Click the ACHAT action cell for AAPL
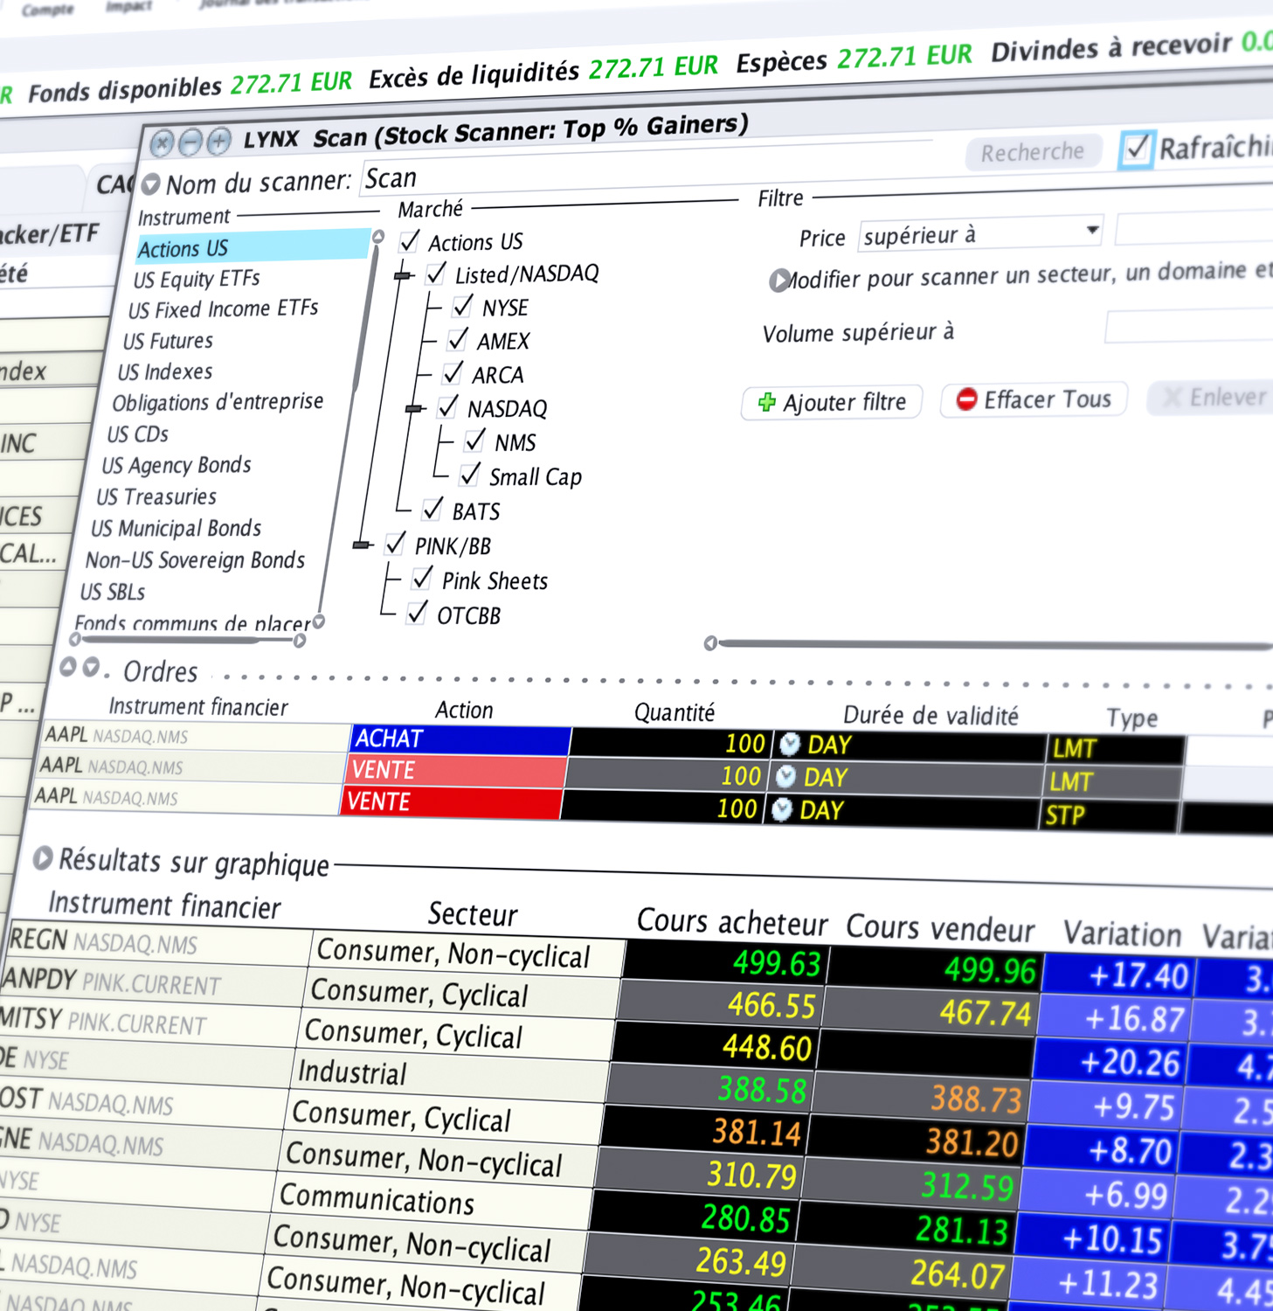Image resolution: width=1273 pixels, height=1311 pixels. point(460,739)
